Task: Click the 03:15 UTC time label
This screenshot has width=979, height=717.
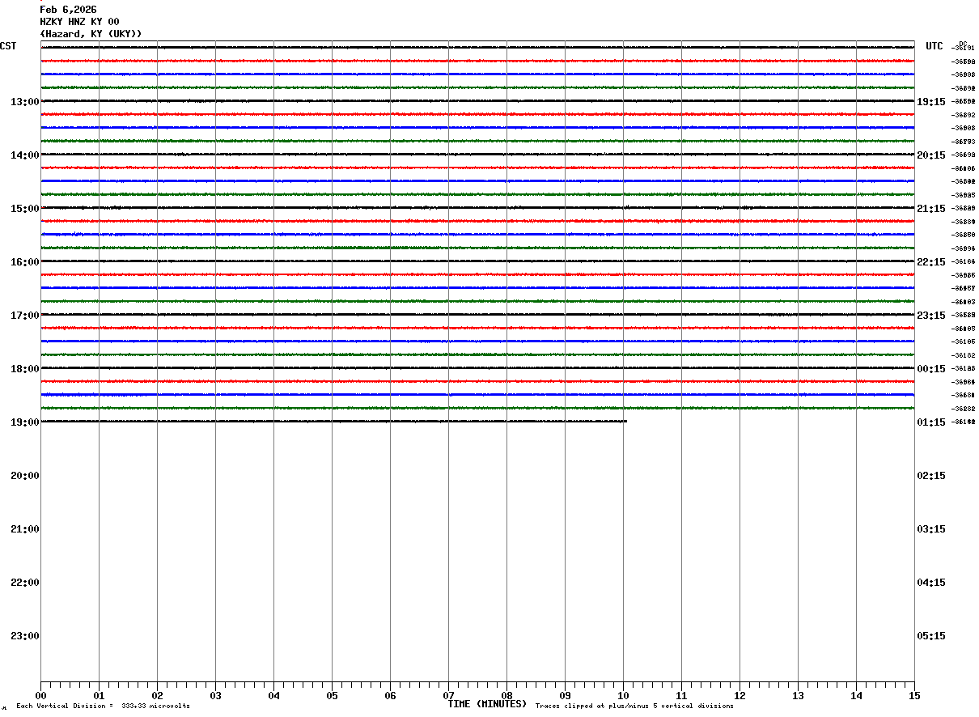Action: pyautogui.click(x=931, y=529)
